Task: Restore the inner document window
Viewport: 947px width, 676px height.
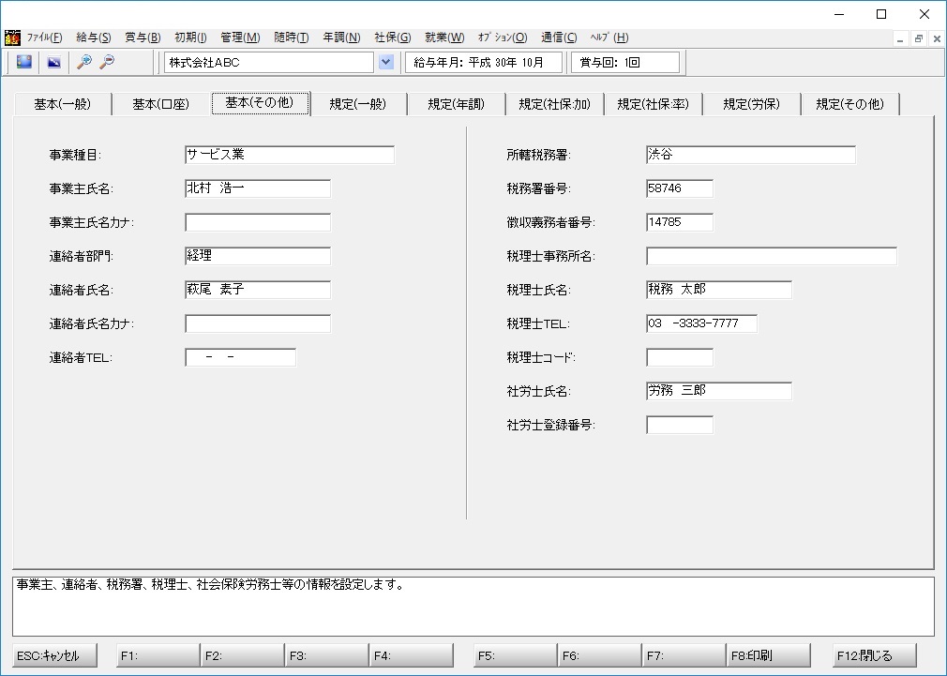Action: point(919,38)
